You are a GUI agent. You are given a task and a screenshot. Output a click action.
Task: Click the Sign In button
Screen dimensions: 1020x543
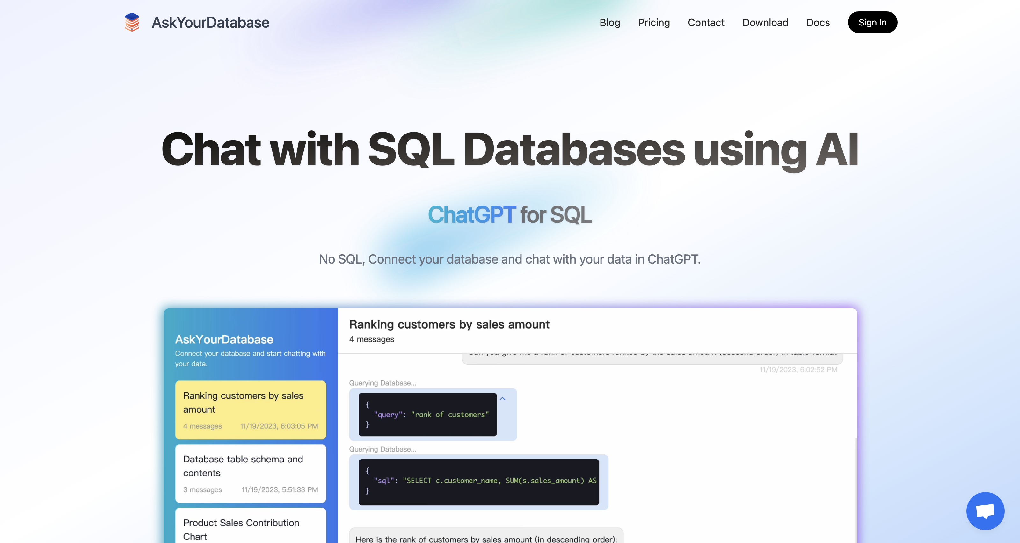click(x=872, y=23)
